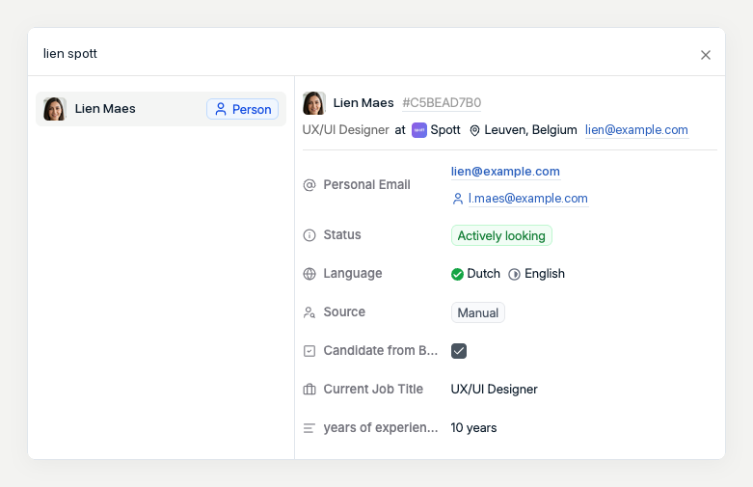Click the Language field label

click(x=353, y=274)
